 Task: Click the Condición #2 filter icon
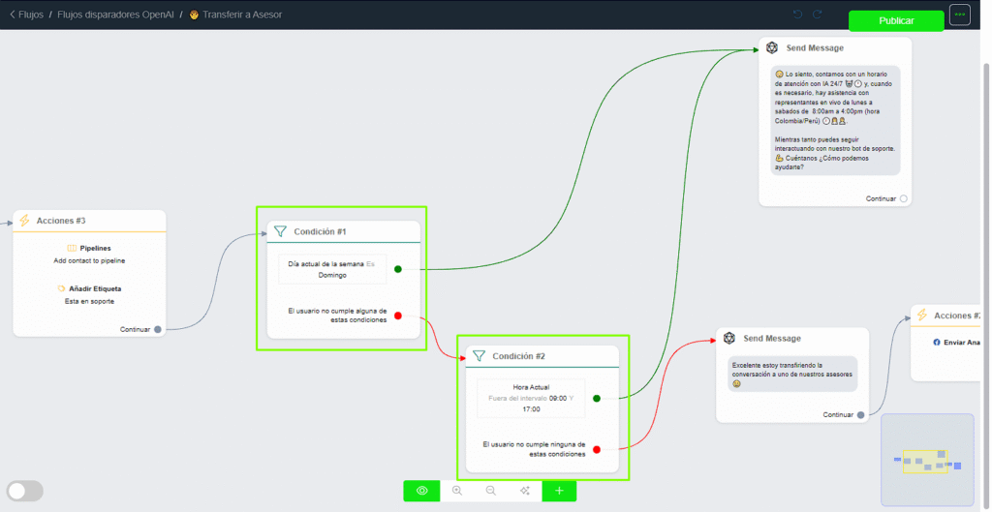(x=479, y=356)
